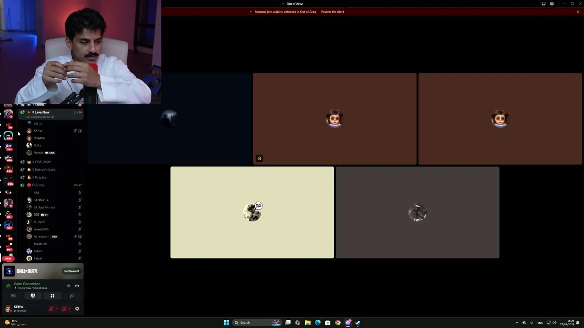Open the Out of Area title dropdown
This screenshot has width=584, height=328.
point(292,4)
